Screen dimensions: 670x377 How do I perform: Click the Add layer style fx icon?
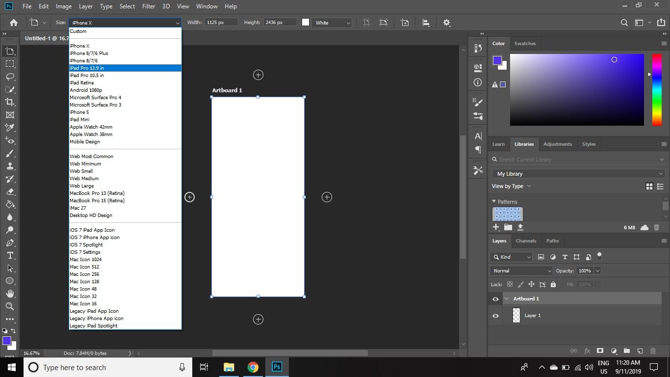[x=587, y=351]
